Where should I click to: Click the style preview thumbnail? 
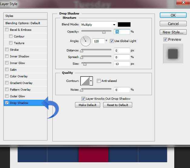coord(173,54)
